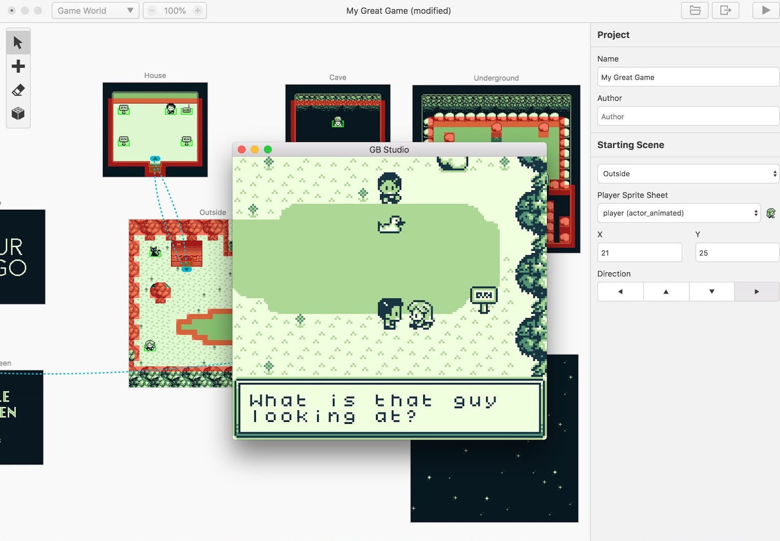780x541 pixels.
Task: Select the Collisions brush tool
Action: point(18,114)
